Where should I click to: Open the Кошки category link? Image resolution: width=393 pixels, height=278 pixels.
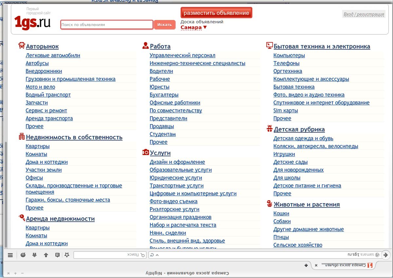click(281, 213)
